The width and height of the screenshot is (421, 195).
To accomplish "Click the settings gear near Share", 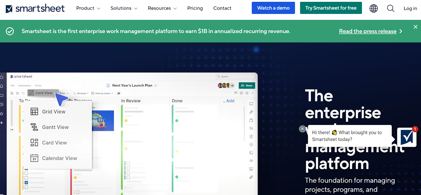I will 247,93.
